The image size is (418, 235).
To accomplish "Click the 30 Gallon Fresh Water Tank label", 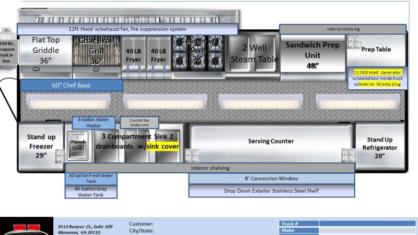I will [91, 179].
